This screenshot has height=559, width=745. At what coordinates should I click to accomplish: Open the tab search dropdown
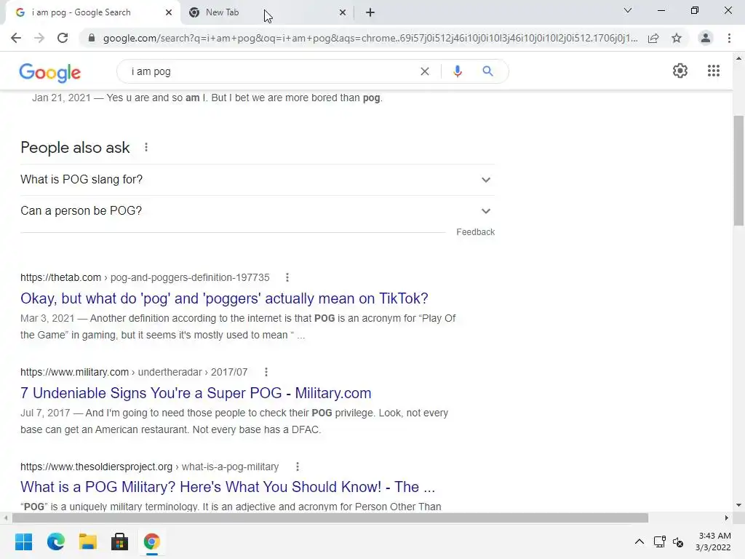[628, 10]
